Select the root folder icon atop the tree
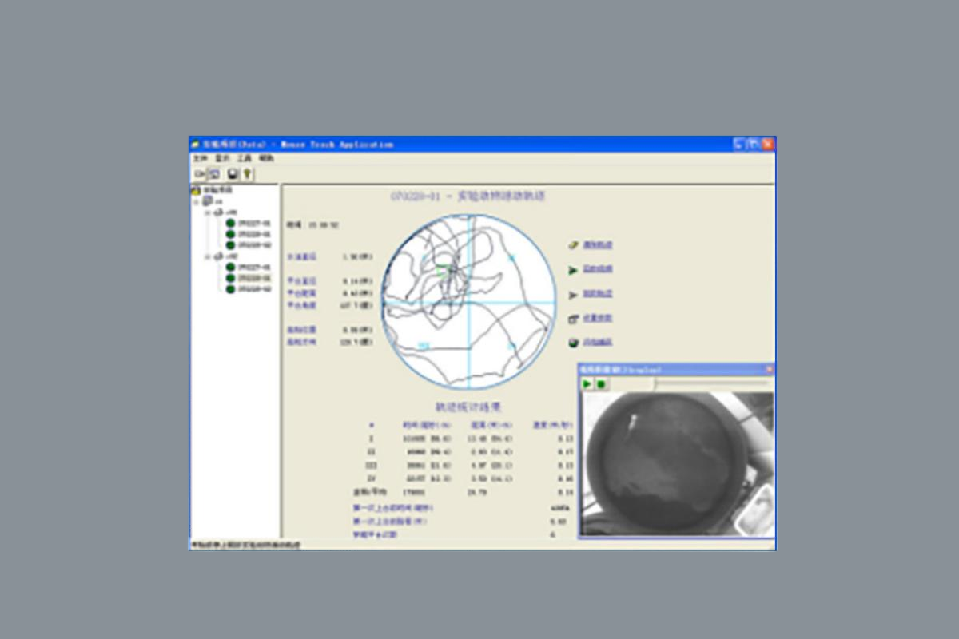The image size is (959, 639). point(196,191)
